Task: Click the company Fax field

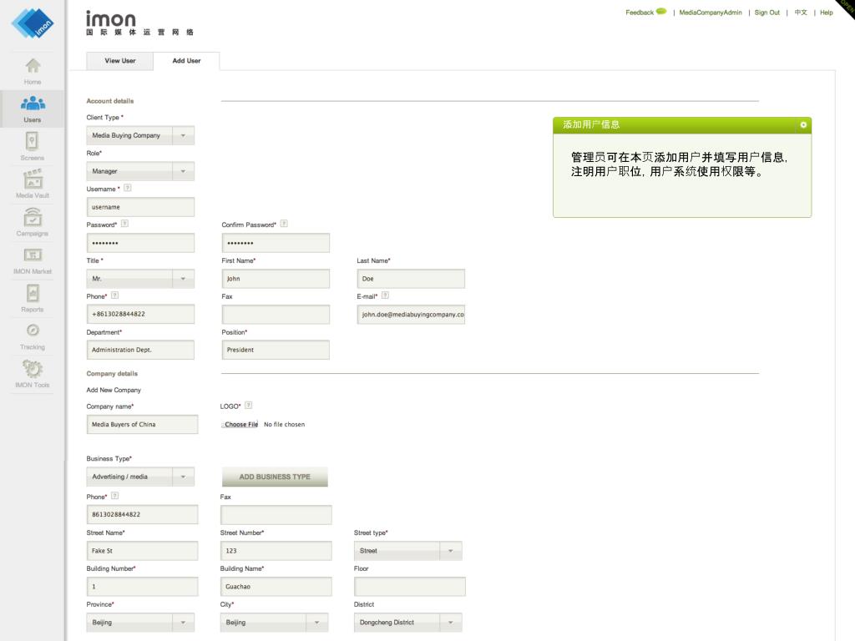Action: [x=276, y=514]
